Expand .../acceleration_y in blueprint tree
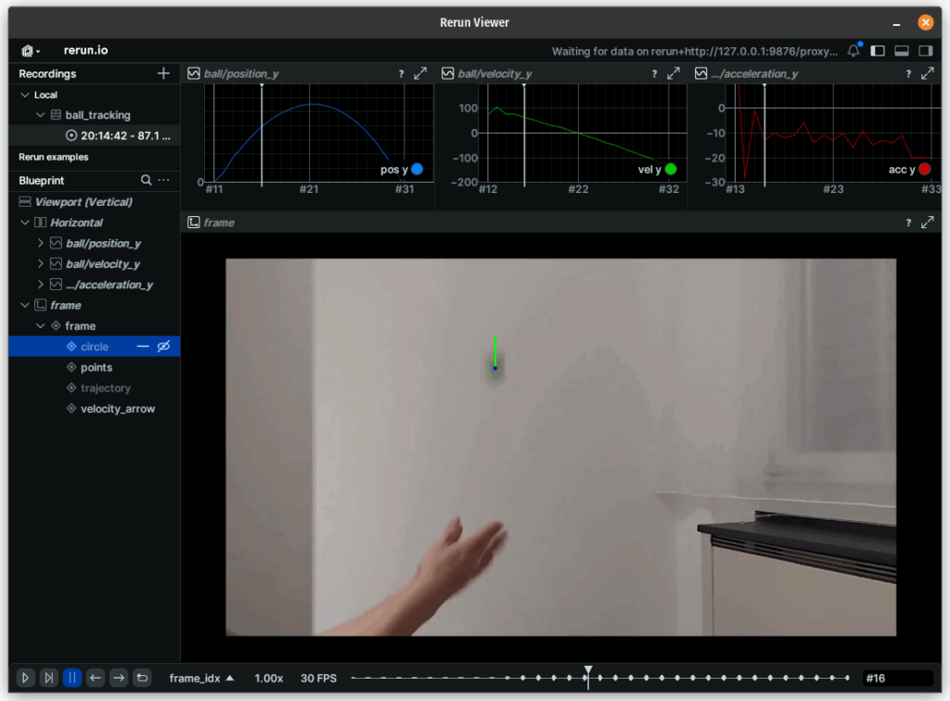The image size is (950, 701). coord(41,285)
